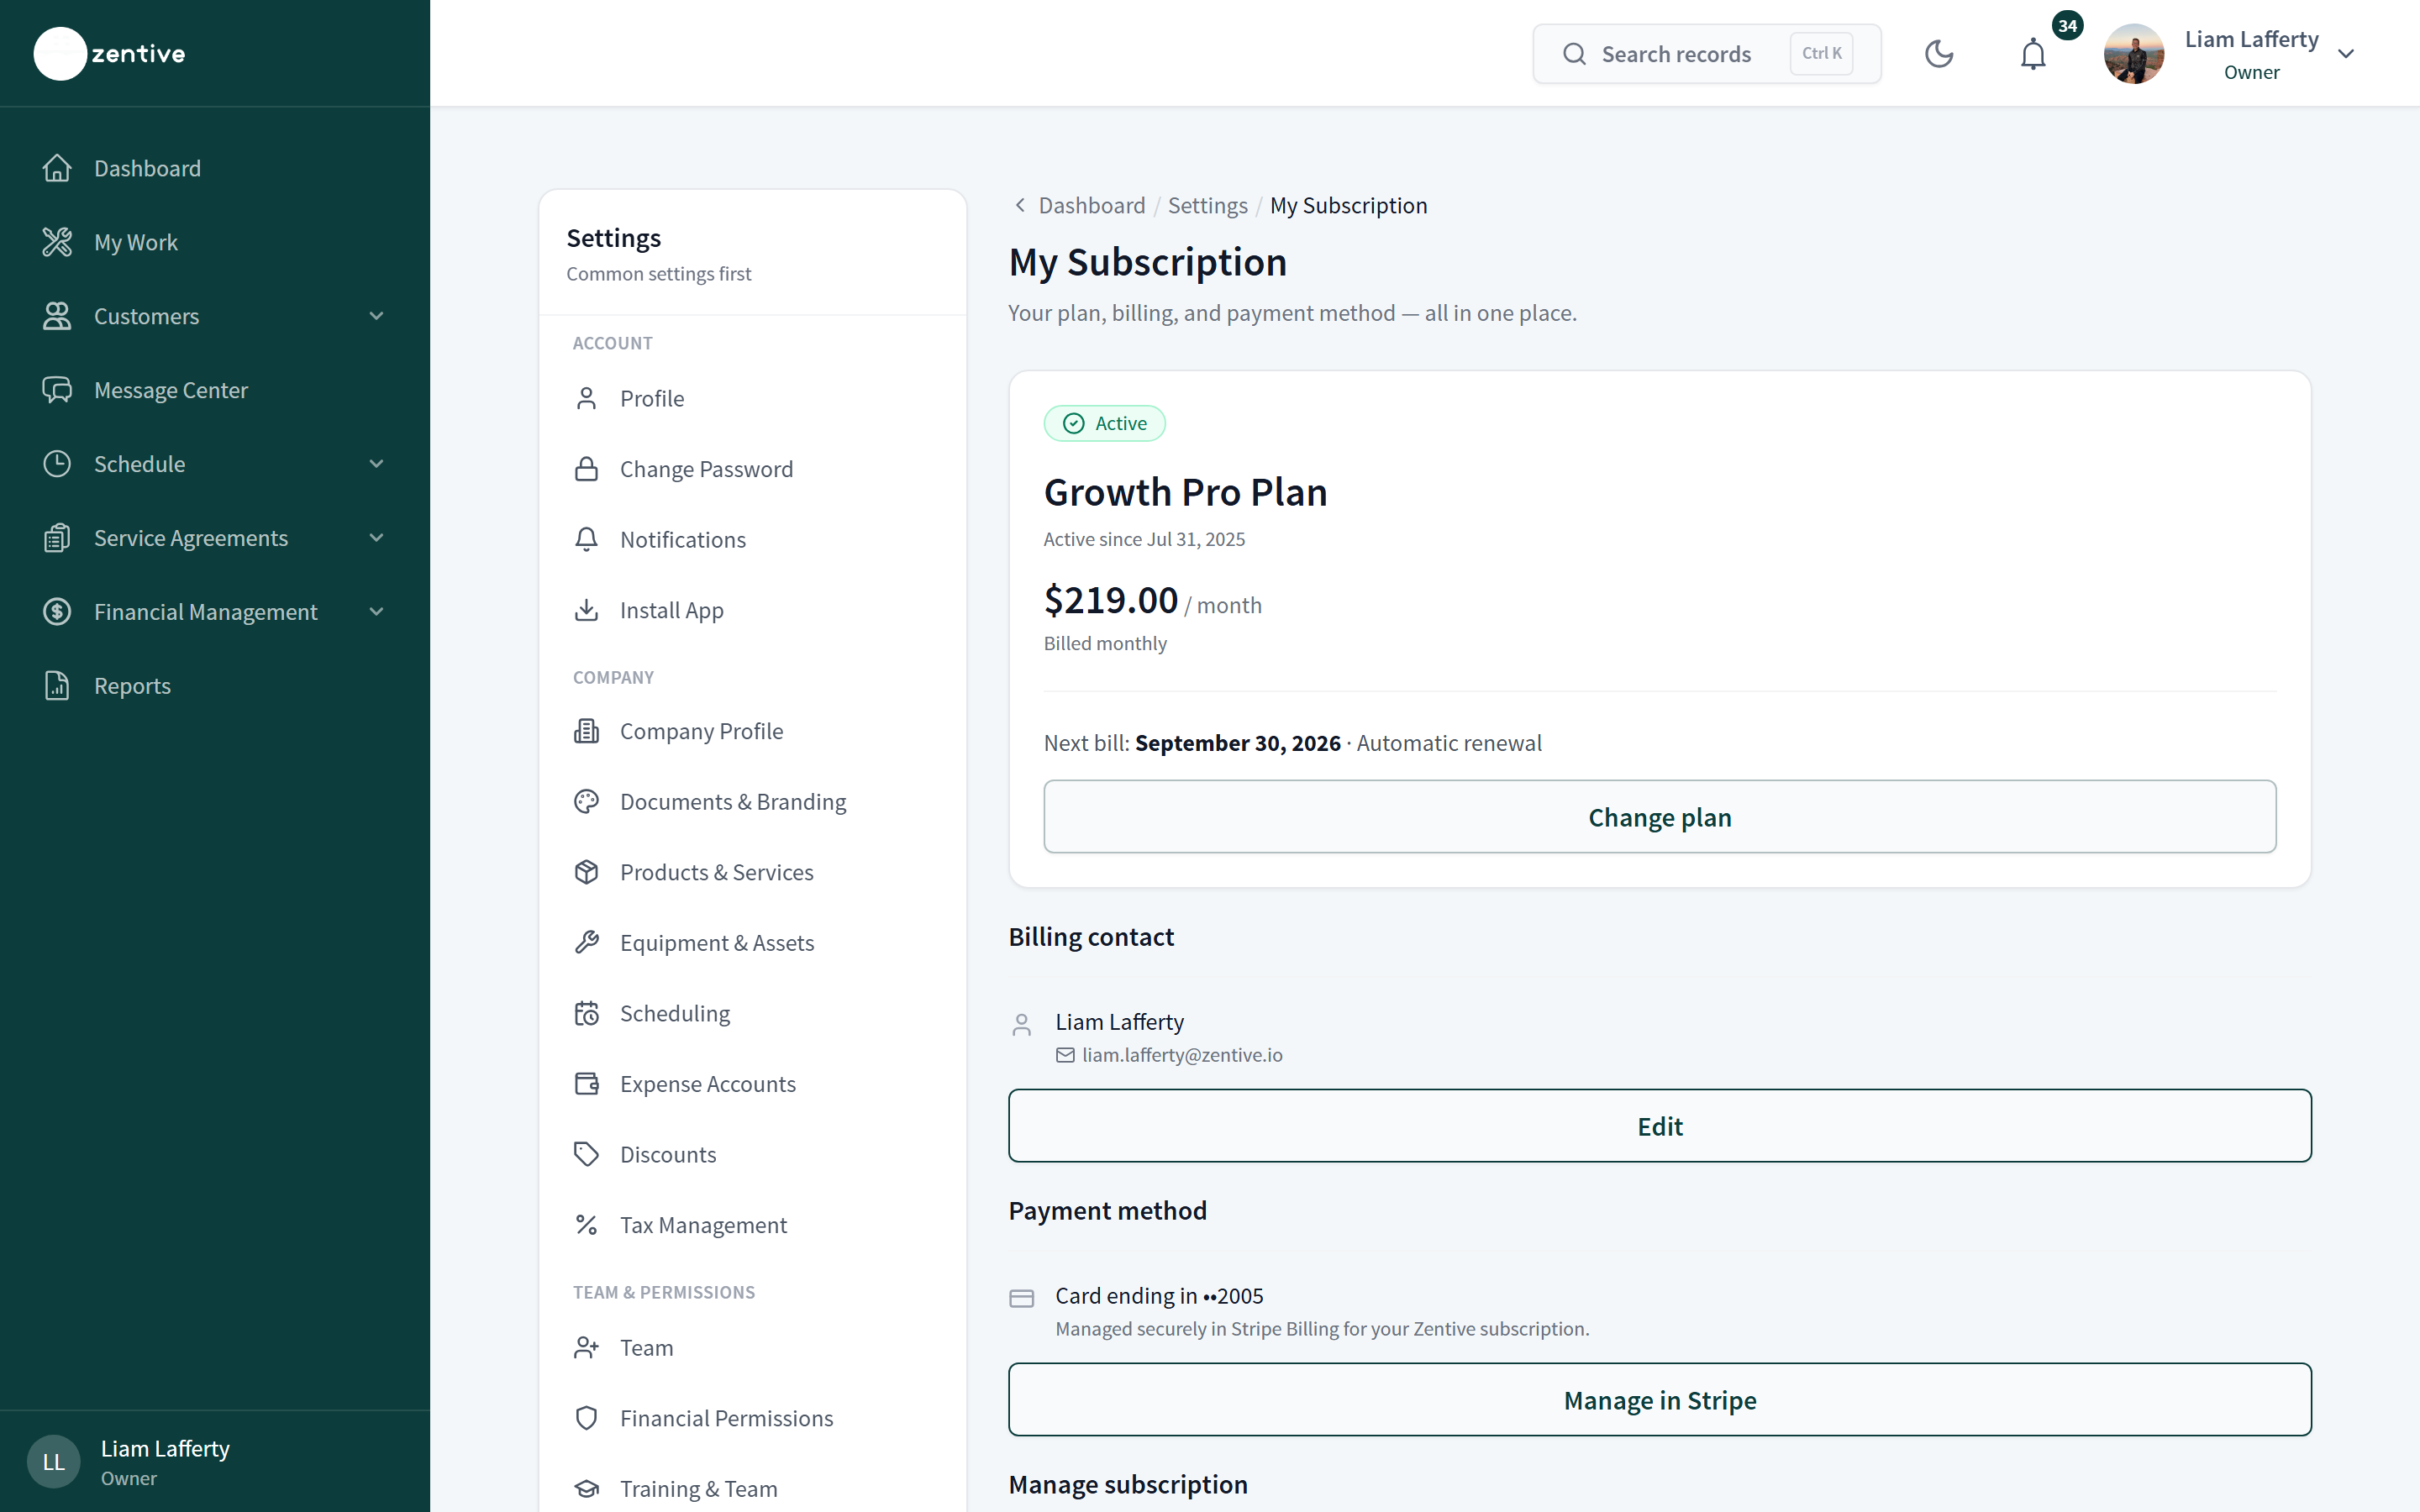The width and height of the screenshot is (2420, 1512).
Task: Click the Scheduling calendar-clock icon
Action: click(587, 1014)
